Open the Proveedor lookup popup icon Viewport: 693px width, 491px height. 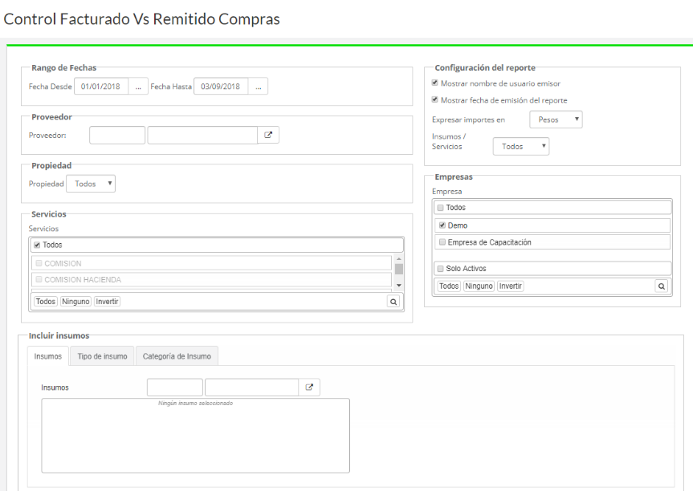(x=269, y=136)
